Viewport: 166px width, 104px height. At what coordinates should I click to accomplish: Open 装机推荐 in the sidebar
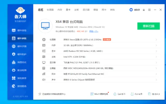pos(20,78)
